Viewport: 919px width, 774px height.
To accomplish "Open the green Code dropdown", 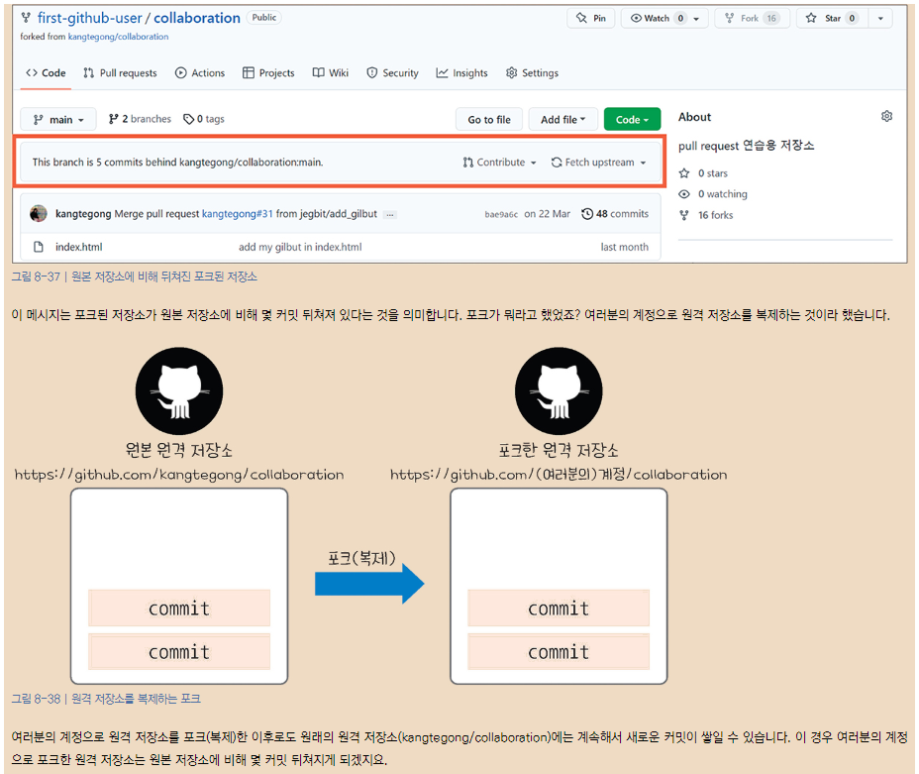I will click(x=632, y=119).
